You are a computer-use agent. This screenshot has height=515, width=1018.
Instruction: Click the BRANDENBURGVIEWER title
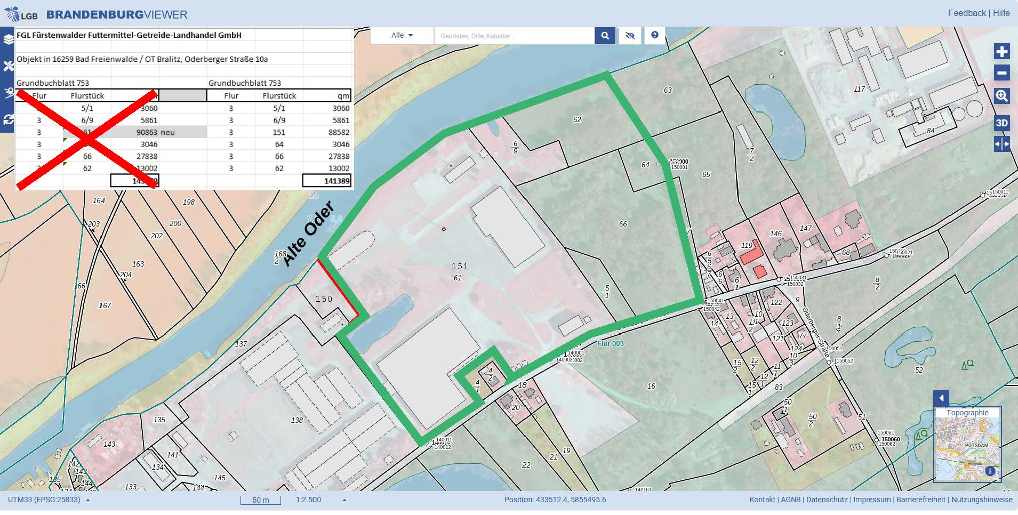click(117, 14)
